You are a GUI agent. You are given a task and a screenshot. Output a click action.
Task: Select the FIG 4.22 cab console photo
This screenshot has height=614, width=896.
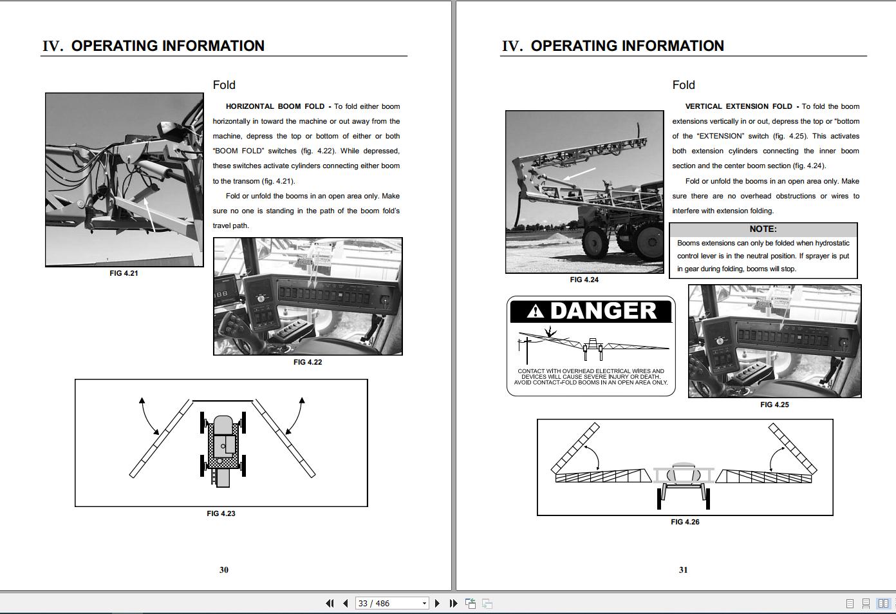pos(309,296)
